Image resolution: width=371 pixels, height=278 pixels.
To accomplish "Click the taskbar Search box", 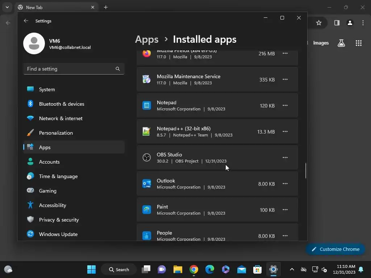I will 119,269.
